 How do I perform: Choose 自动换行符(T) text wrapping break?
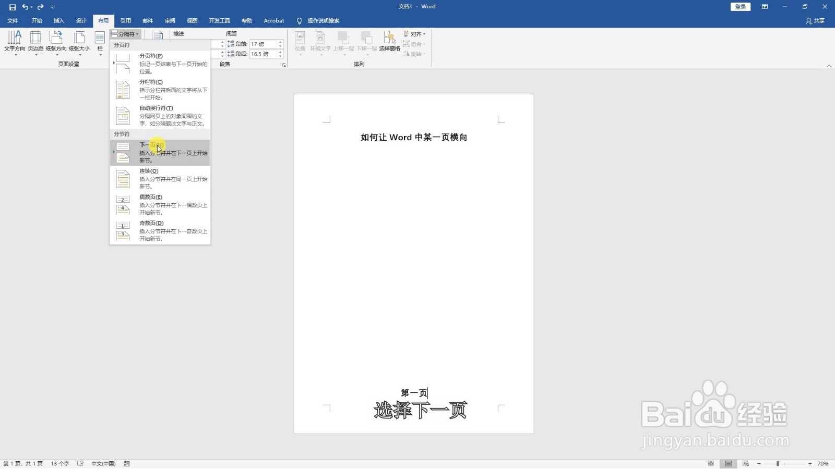point(160,115)
